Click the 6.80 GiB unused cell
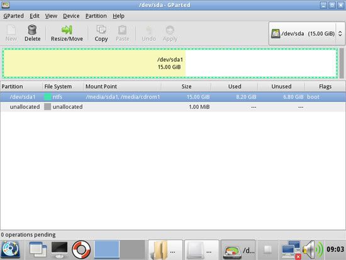346x260 pixels. (293, 97)
